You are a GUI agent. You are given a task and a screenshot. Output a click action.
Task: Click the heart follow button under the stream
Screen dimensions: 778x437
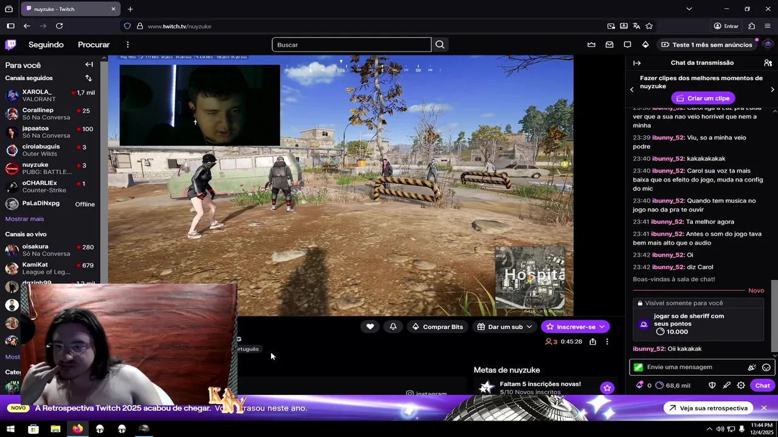click(370, 327)
